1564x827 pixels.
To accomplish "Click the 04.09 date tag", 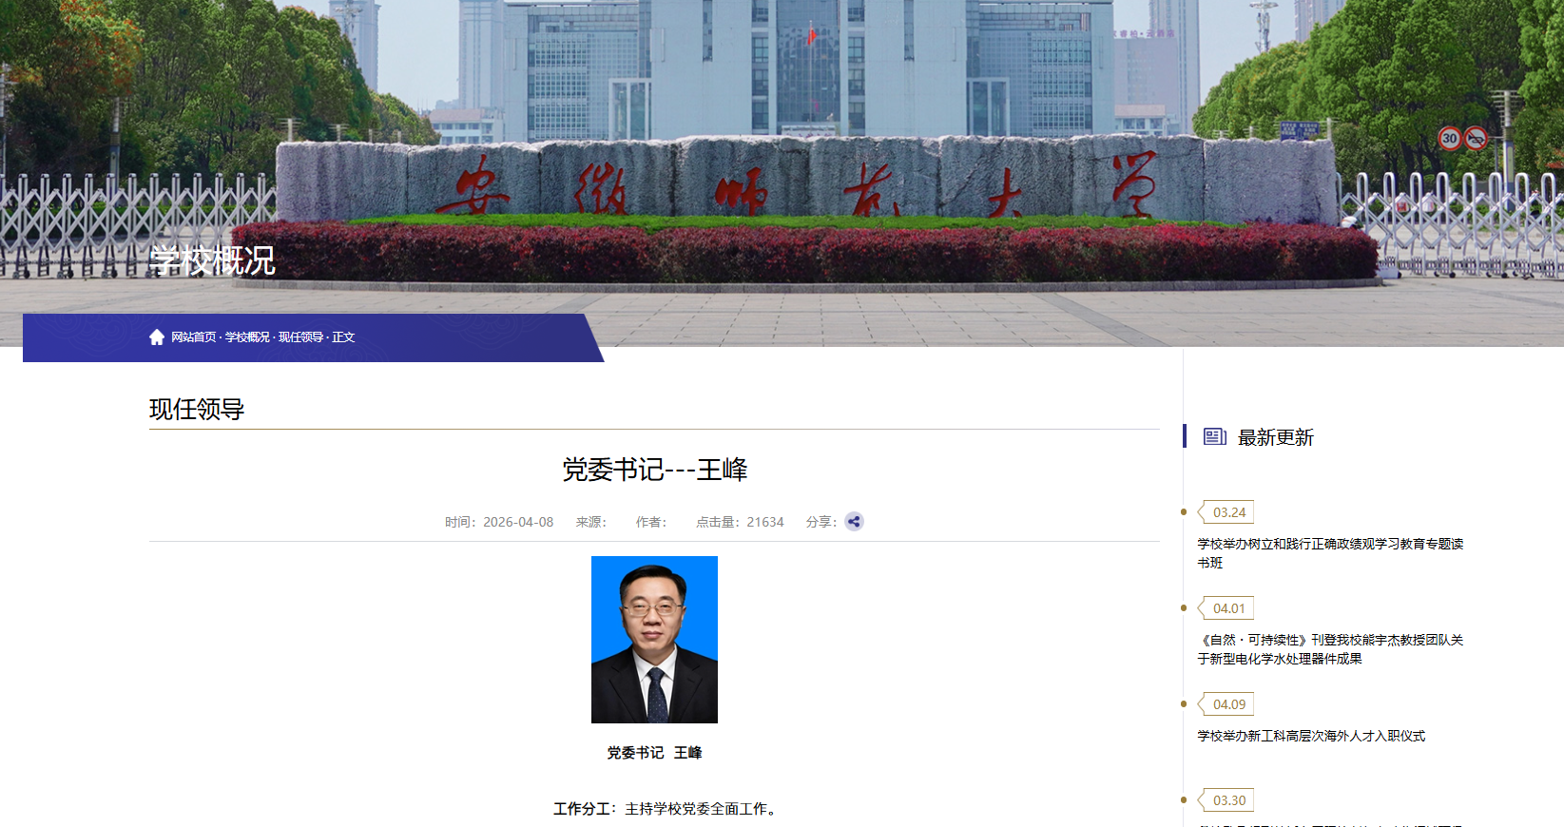I will tap(1226, 704).
